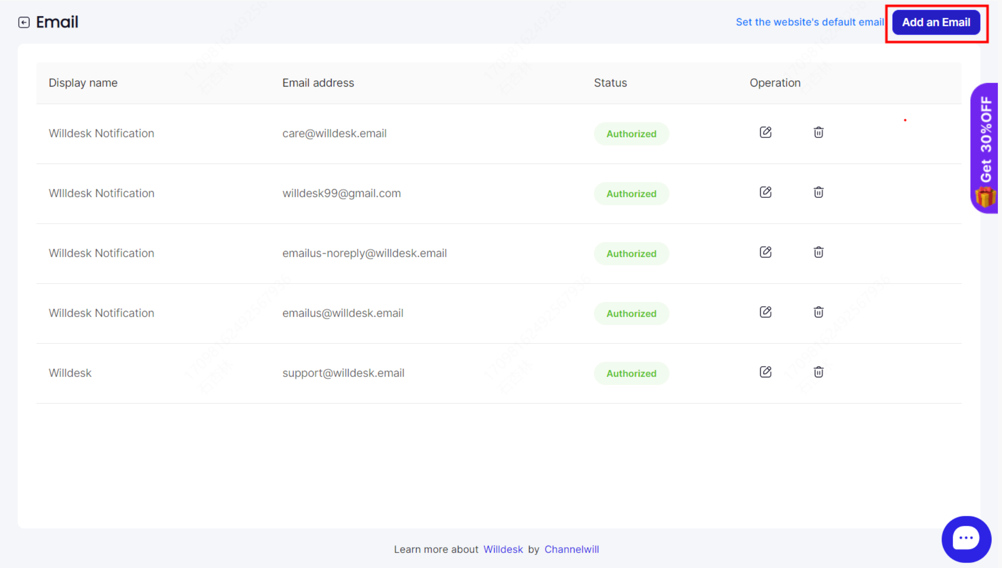The height and width of the screenshot is (568, 1002).
Task: Delete the willdesk99@gmail.com entry
Action: (x=818, y=192)
